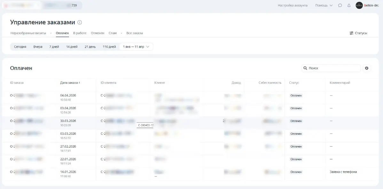Click the belkin-drc profile avatar
Viewport: 383px width, 189px height.
click(359, 5)
